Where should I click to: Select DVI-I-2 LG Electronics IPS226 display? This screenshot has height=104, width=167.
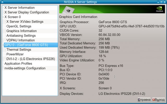point(31,59)
